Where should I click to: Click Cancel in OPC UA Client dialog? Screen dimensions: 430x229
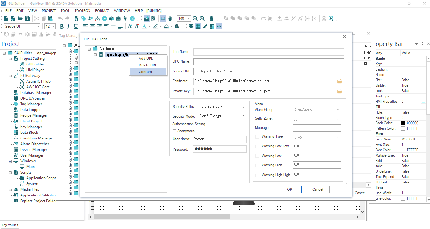(318, 189)
